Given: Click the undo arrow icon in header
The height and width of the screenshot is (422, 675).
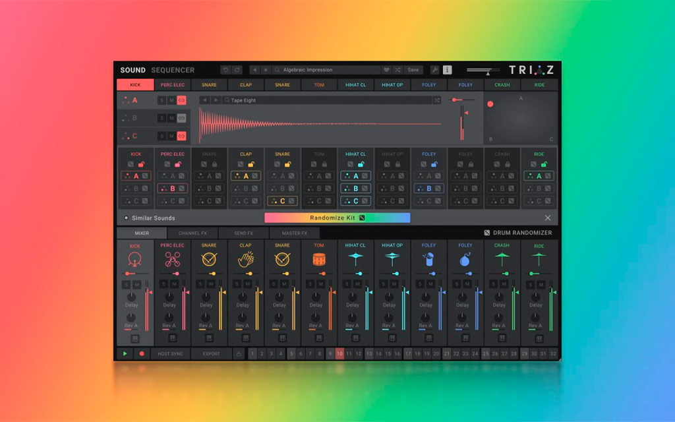Looking at the screenshot, I should 225,70.
